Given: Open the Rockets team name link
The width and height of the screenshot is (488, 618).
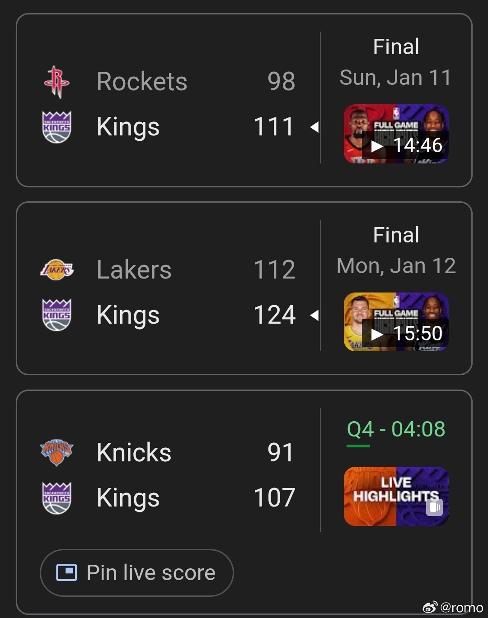Looking at the screenshot, I should click(142, 82).
